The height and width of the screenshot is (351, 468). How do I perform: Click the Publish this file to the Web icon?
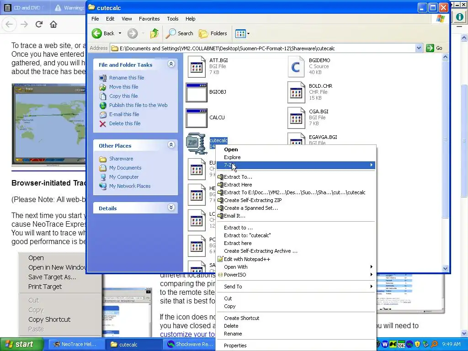pyautogui.click(x=103, y=106)
